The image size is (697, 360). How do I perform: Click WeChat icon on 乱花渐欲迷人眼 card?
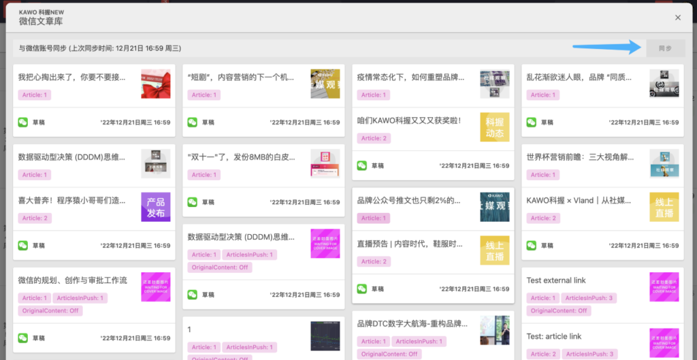pos(531,122)
